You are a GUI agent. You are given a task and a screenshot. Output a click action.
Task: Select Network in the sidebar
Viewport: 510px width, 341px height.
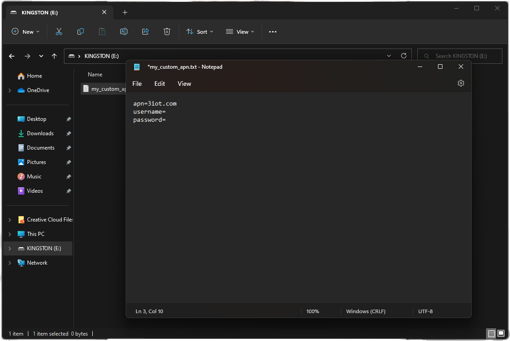click(x=37, y=263)
